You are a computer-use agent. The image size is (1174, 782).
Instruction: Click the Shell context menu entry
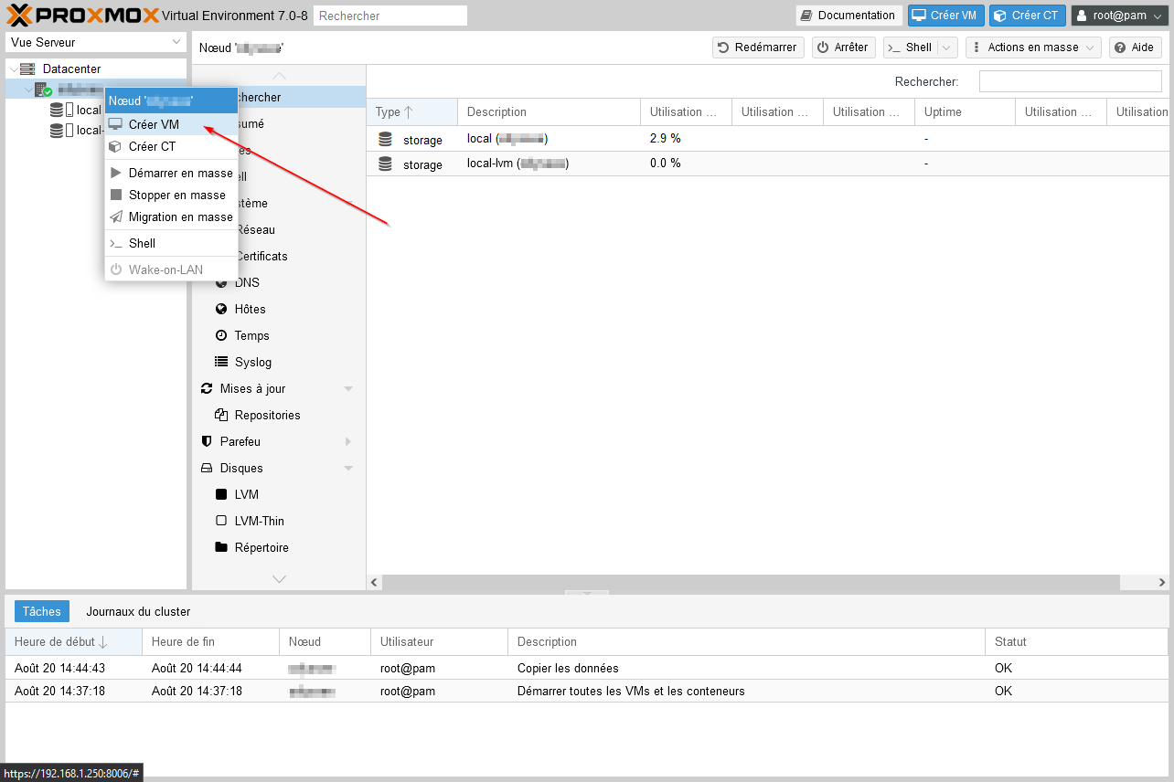tap(142, 243)
